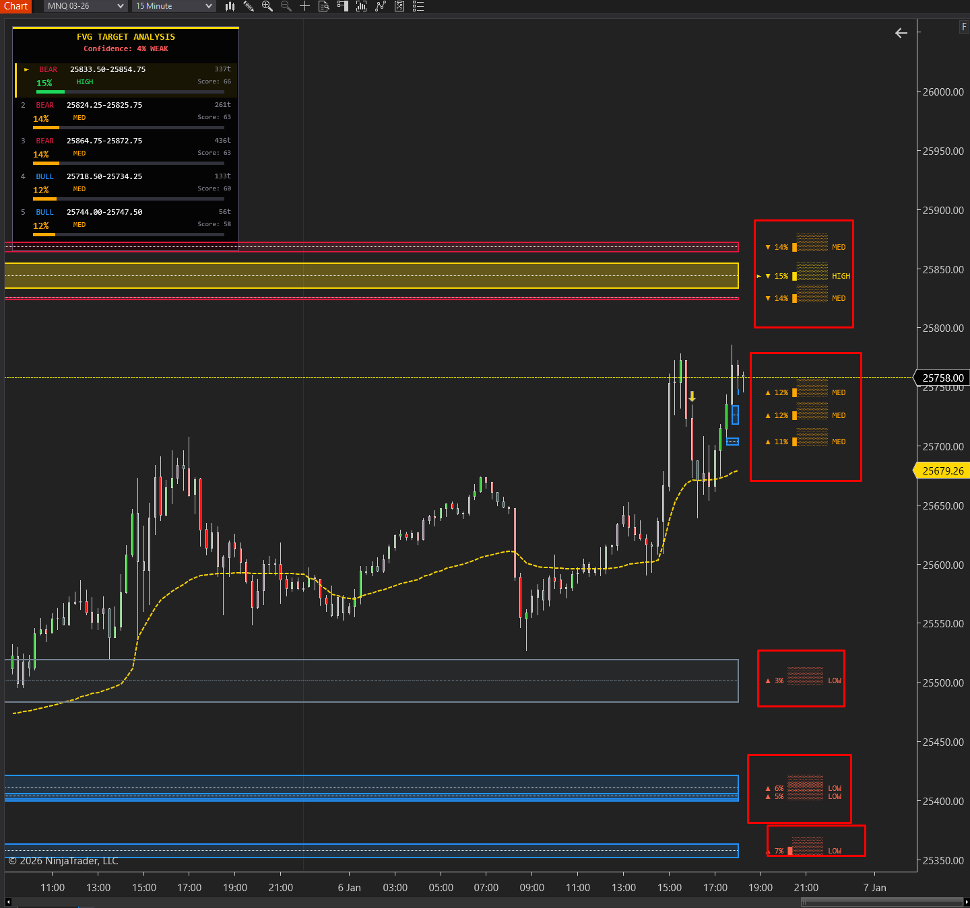Screen dimensions: 970x908
Task: Open the 15 Minute interval dropdown
Action: 174,6
